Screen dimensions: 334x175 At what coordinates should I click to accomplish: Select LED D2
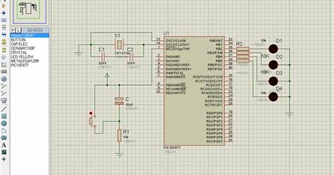pos(273,65)
